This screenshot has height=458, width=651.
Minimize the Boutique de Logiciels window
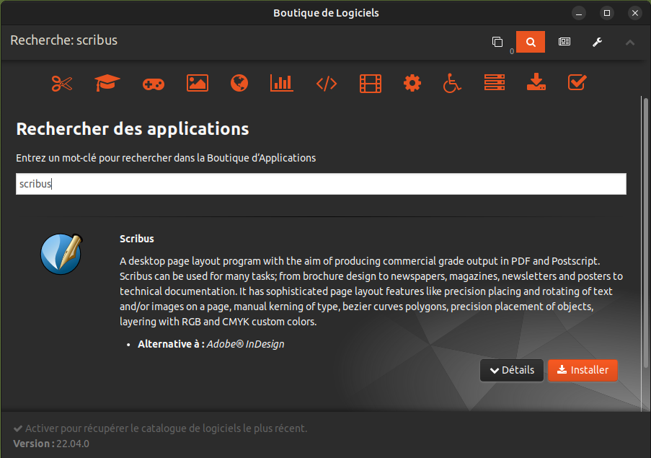(578, 13)
